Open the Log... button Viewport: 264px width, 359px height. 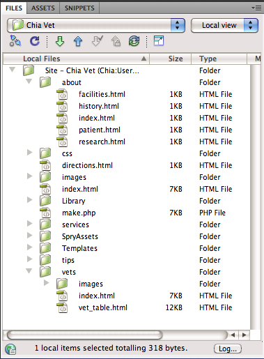coord(228,349)
